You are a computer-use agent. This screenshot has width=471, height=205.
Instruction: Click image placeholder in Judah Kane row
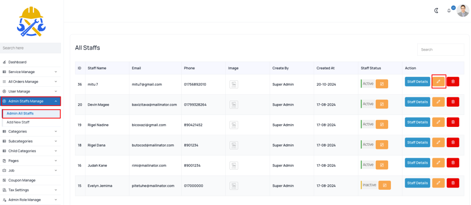[x=234, y=165]
